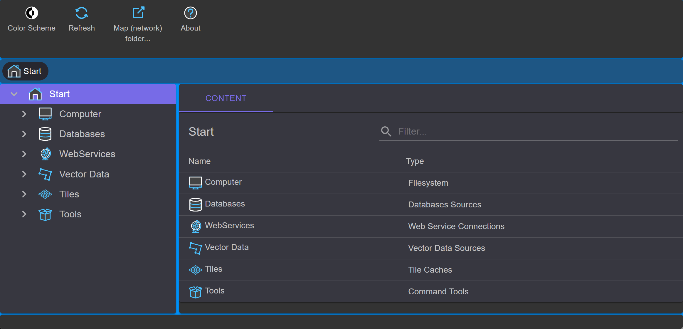The width and height of the screenshot is (683, 329).
Task: Click the house icon in Start breadcrumb
Action: (14, 71)
